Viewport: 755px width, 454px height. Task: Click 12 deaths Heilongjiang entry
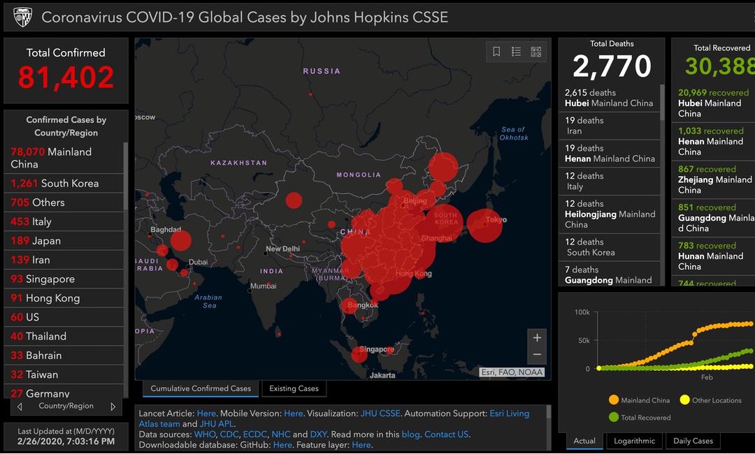[x=609, y=214]
